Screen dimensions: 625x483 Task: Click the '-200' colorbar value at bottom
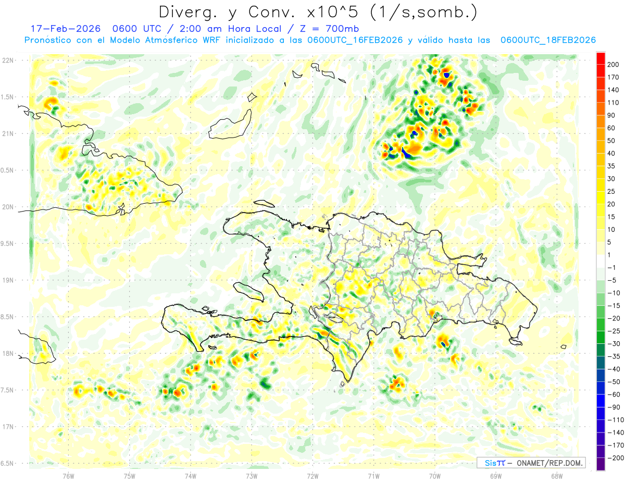click(615, 458)
